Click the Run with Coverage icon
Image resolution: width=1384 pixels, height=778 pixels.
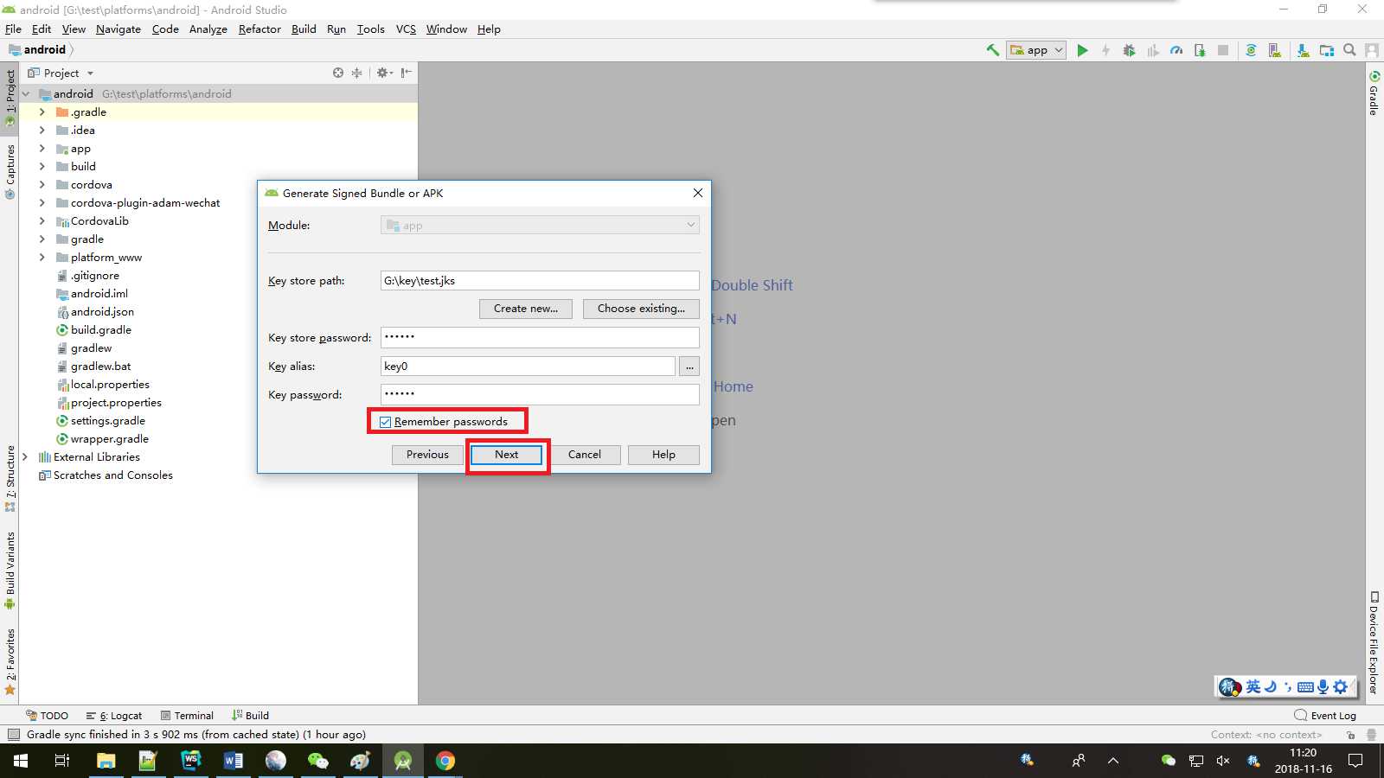[1152, 50]
